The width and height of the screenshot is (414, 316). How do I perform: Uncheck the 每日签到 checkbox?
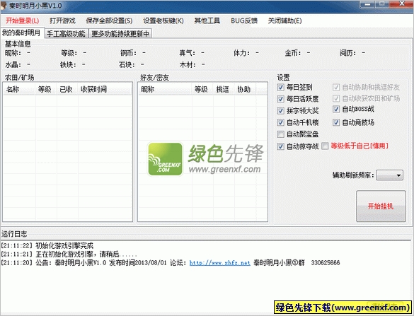pyautogui.click(x=280, y=87)
